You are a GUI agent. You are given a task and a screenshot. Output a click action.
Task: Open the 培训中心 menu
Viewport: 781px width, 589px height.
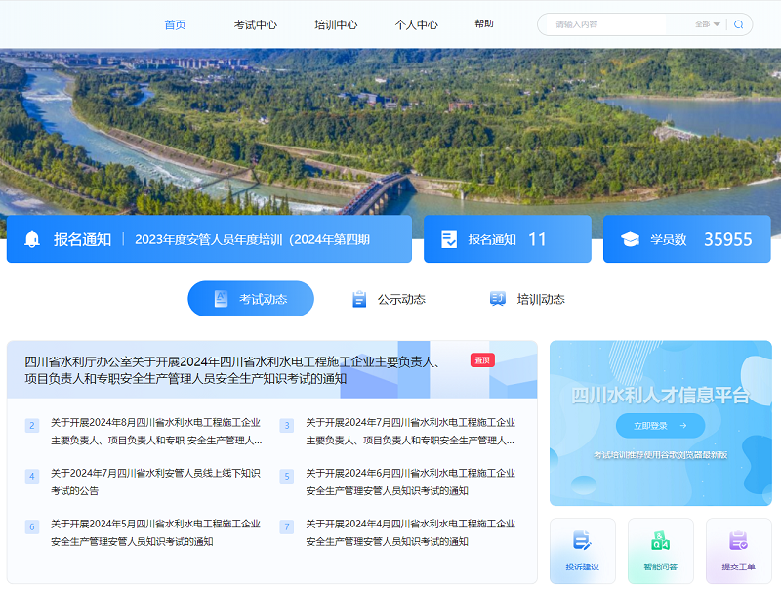point(336,24)
